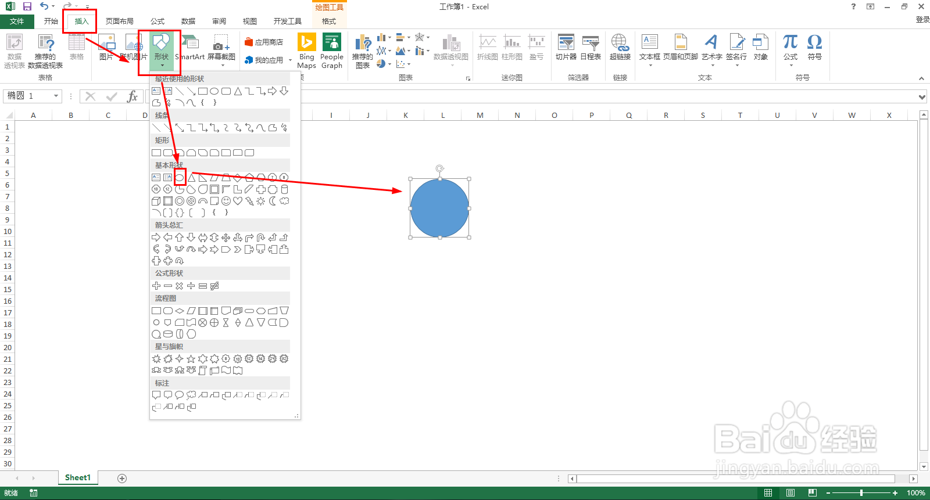Pick the cube shape
930x500 pixels.
pyautogui.click(x=156, y=201)
